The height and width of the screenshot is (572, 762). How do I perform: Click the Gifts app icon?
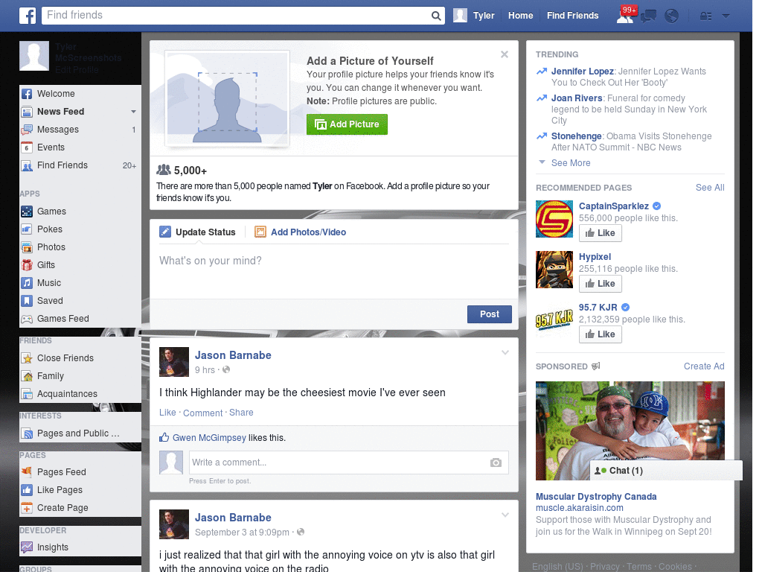(27, 265)
